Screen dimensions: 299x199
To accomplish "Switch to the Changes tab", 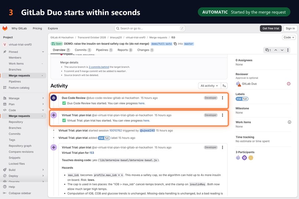I will [145, 50].
